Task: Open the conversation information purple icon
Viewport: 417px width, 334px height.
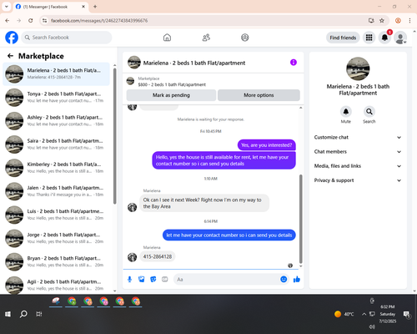Action: [294, 63]
